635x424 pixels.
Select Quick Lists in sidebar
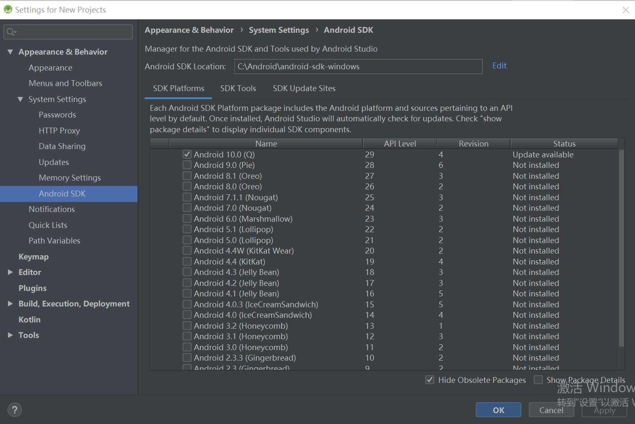(x=48, y=225)
